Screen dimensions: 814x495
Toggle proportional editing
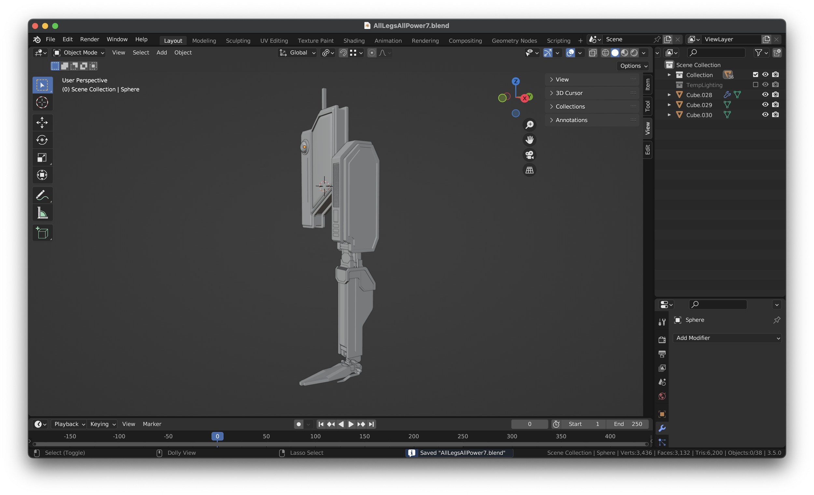(372, 53)
